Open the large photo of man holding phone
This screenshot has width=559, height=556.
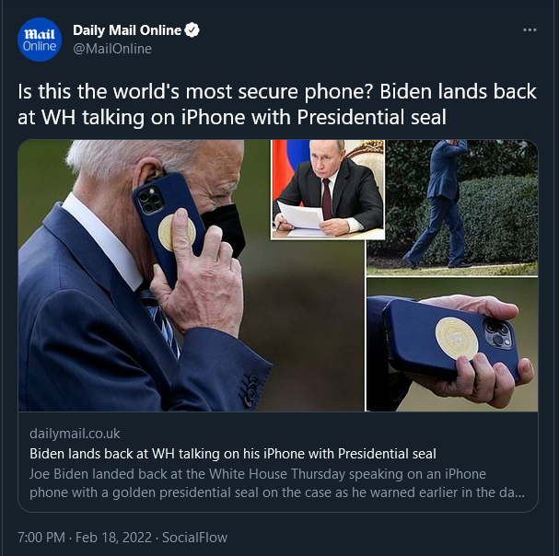point(191,275)
